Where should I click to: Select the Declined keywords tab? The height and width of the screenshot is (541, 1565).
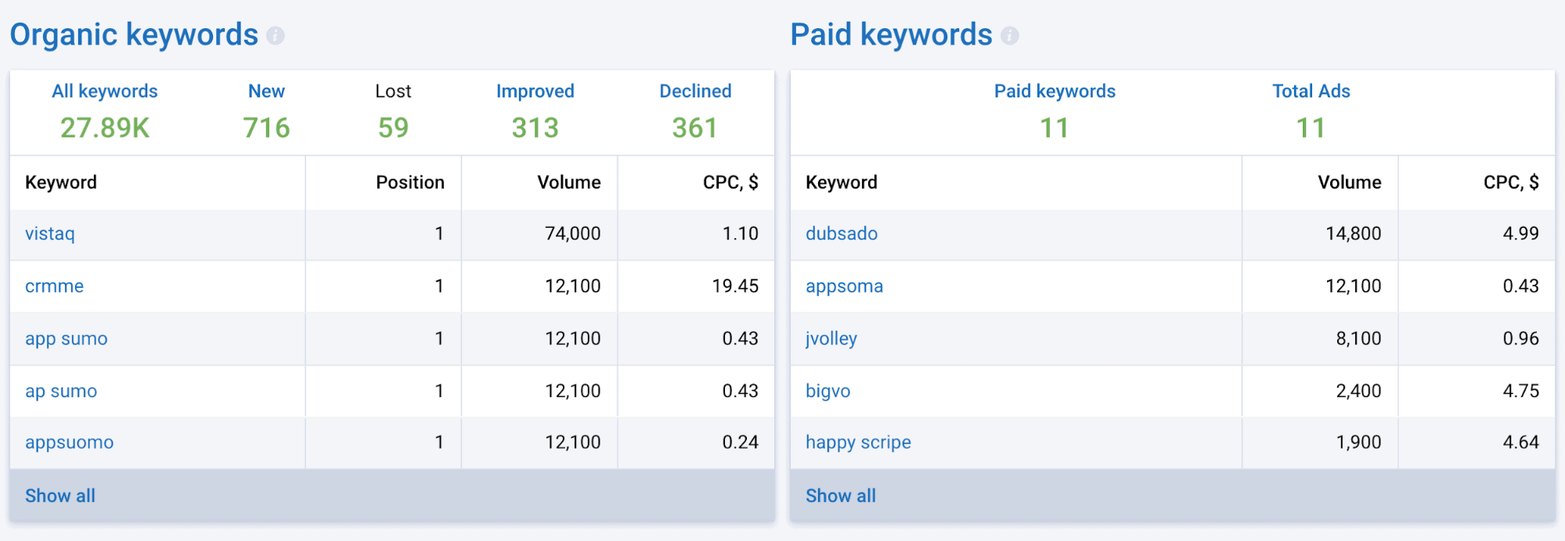(x=695, y=91)
